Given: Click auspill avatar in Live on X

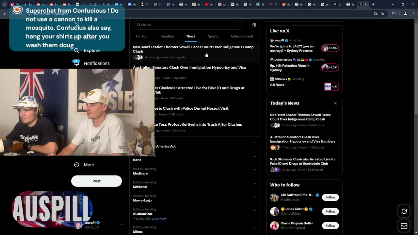Looking at the screenshot, I should (272, 40).
